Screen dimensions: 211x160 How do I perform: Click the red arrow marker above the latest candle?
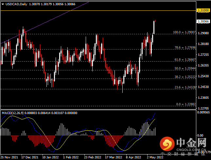coord(155,21)
